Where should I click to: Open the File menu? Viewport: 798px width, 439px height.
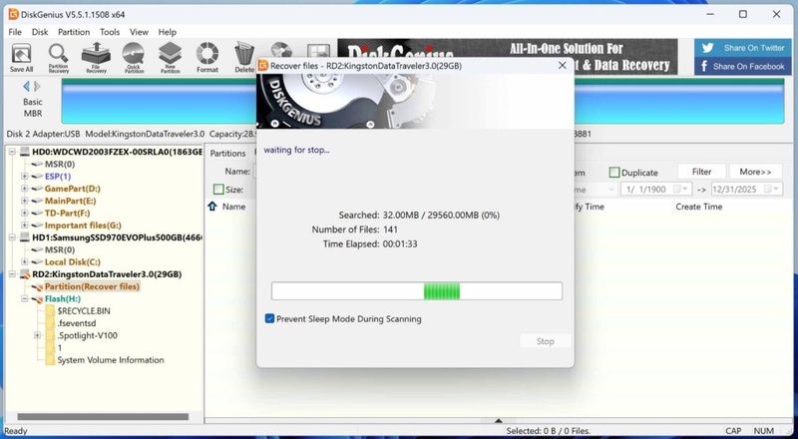[15, 32]
